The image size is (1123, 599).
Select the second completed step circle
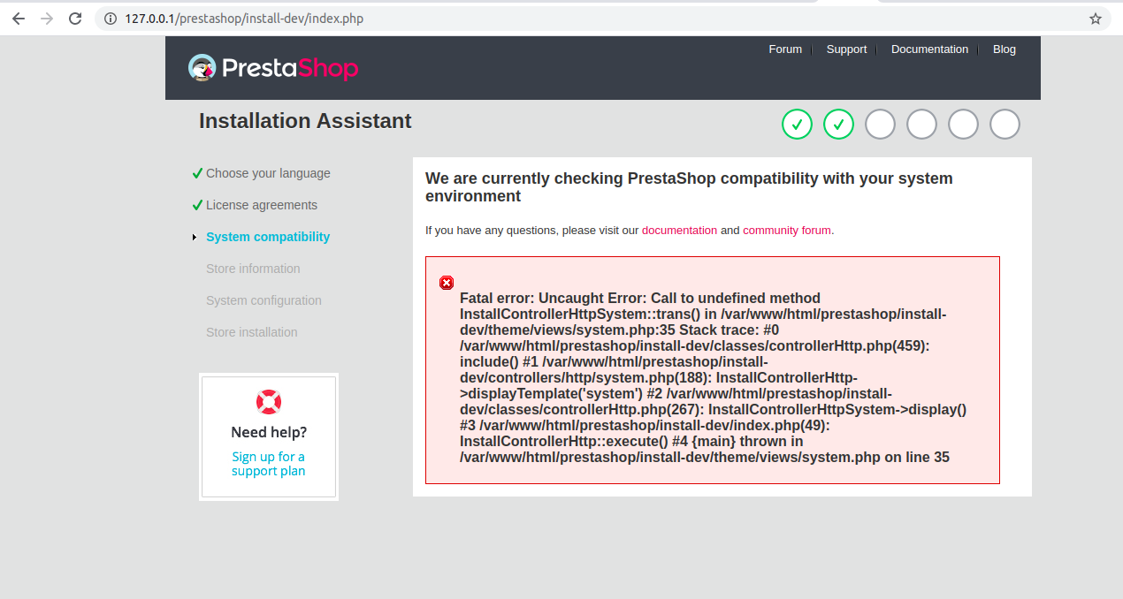click(838, 125)
